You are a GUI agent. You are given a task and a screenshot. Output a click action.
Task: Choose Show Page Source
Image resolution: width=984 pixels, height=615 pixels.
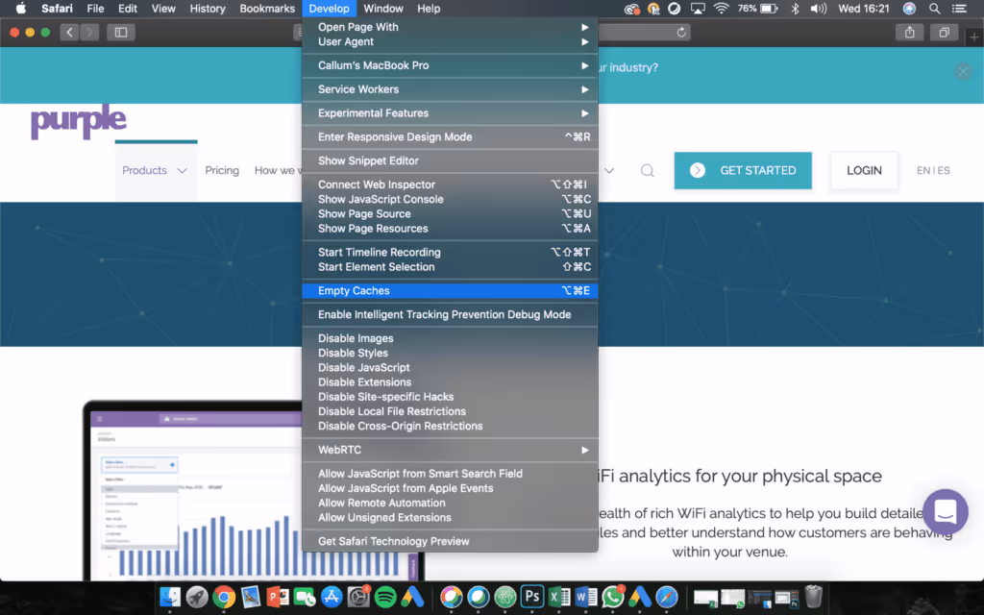point(450,213)
